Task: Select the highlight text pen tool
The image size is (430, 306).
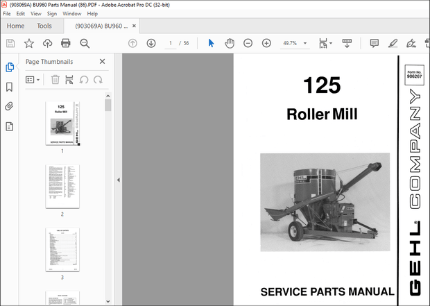Action: tap(393, 43)
